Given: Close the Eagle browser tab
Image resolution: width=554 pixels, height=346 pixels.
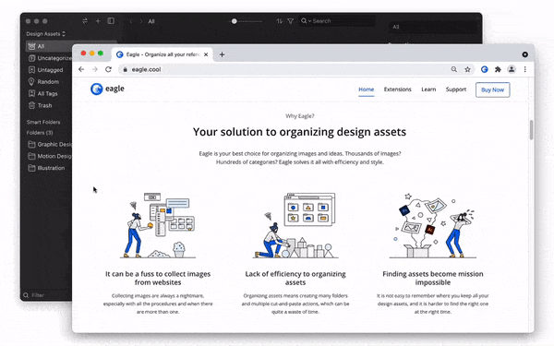Looking at the screenshot, I should click(206, 54).
